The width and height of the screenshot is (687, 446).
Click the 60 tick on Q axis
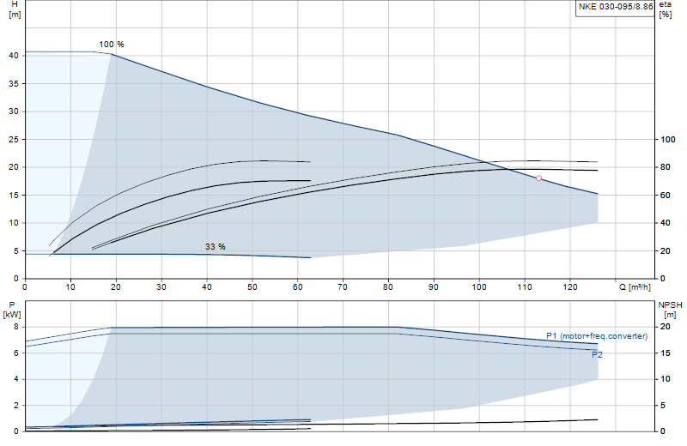298,287
